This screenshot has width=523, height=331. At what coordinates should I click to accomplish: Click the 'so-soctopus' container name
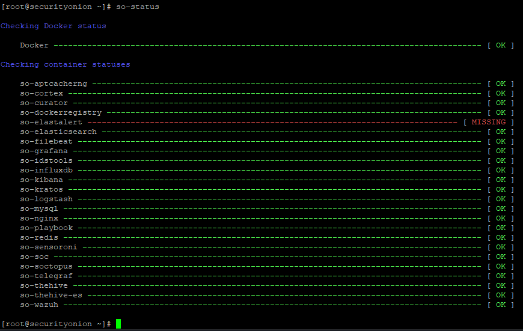tap(46, 267)
